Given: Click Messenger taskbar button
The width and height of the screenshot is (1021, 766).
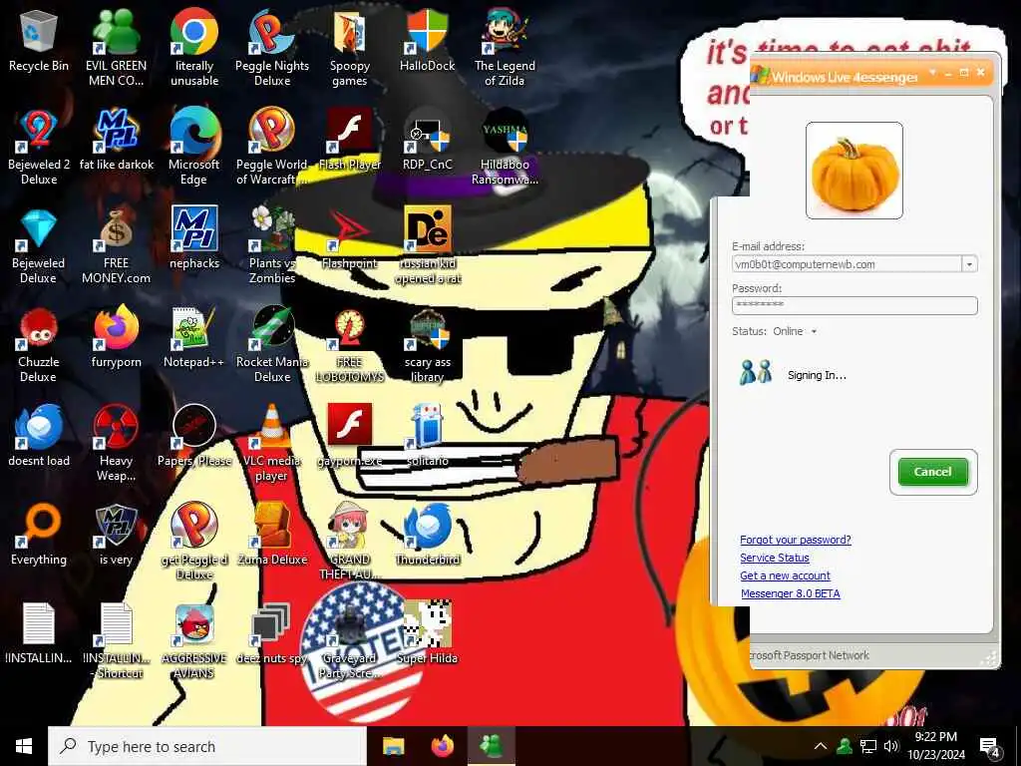Looking at the screenshot, I should [x=491, y=746].
